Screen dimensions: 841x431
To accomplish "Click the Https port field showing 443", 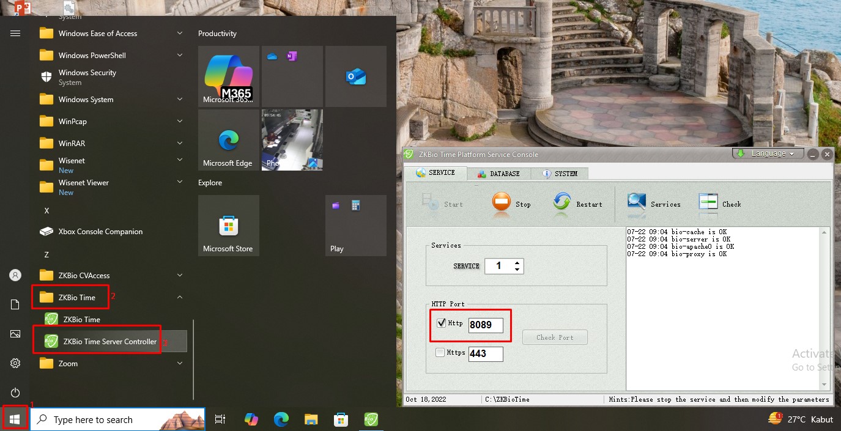I will [486, 354].
